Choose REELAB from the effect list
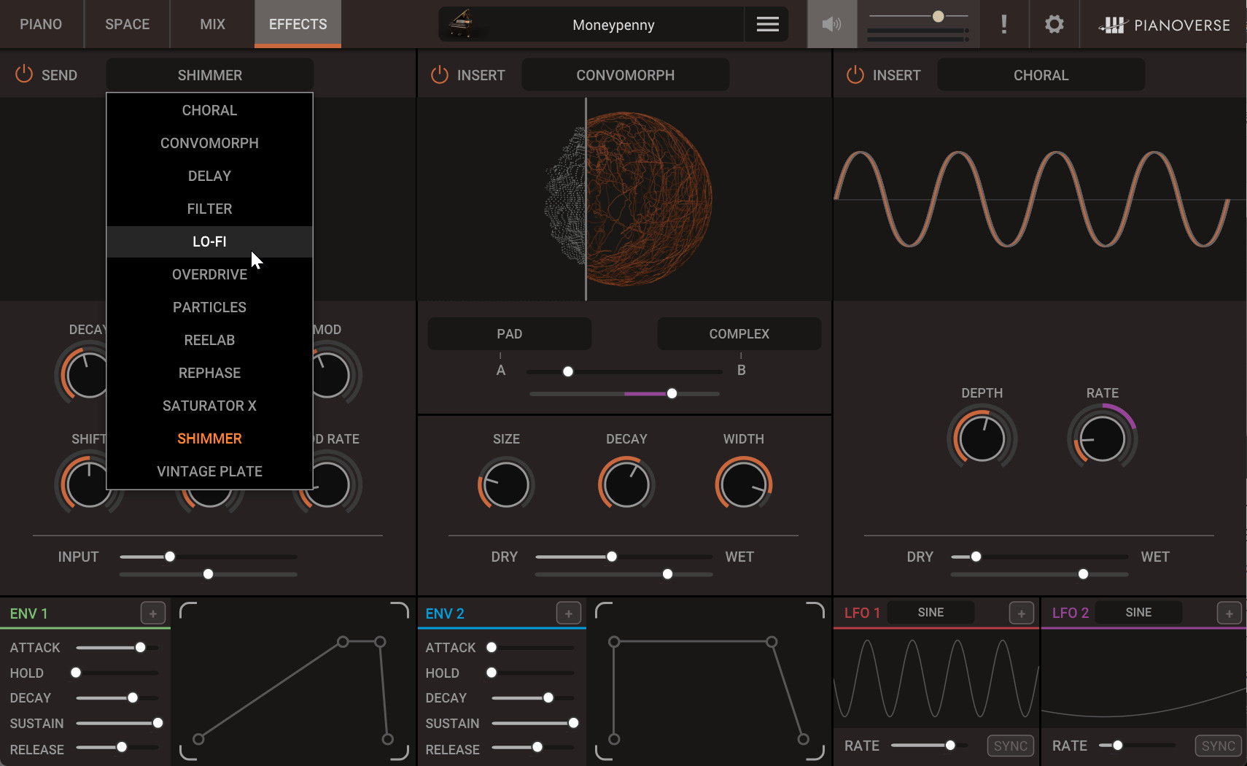Screen dimensions: 1247x766 pyautogui.click(x=209, y=340)
